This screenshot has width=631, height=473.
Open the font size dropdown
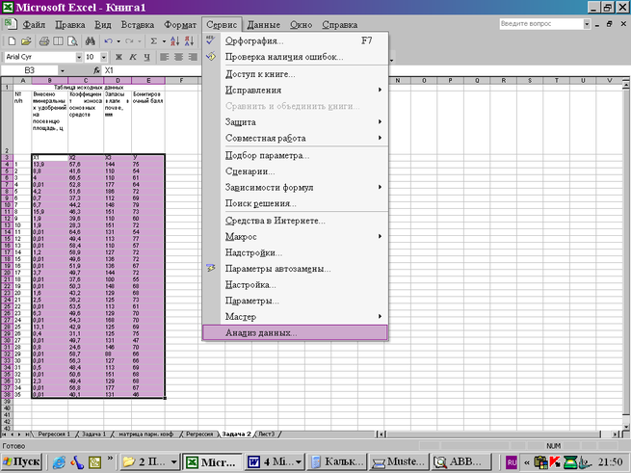[x=104, y=57]
